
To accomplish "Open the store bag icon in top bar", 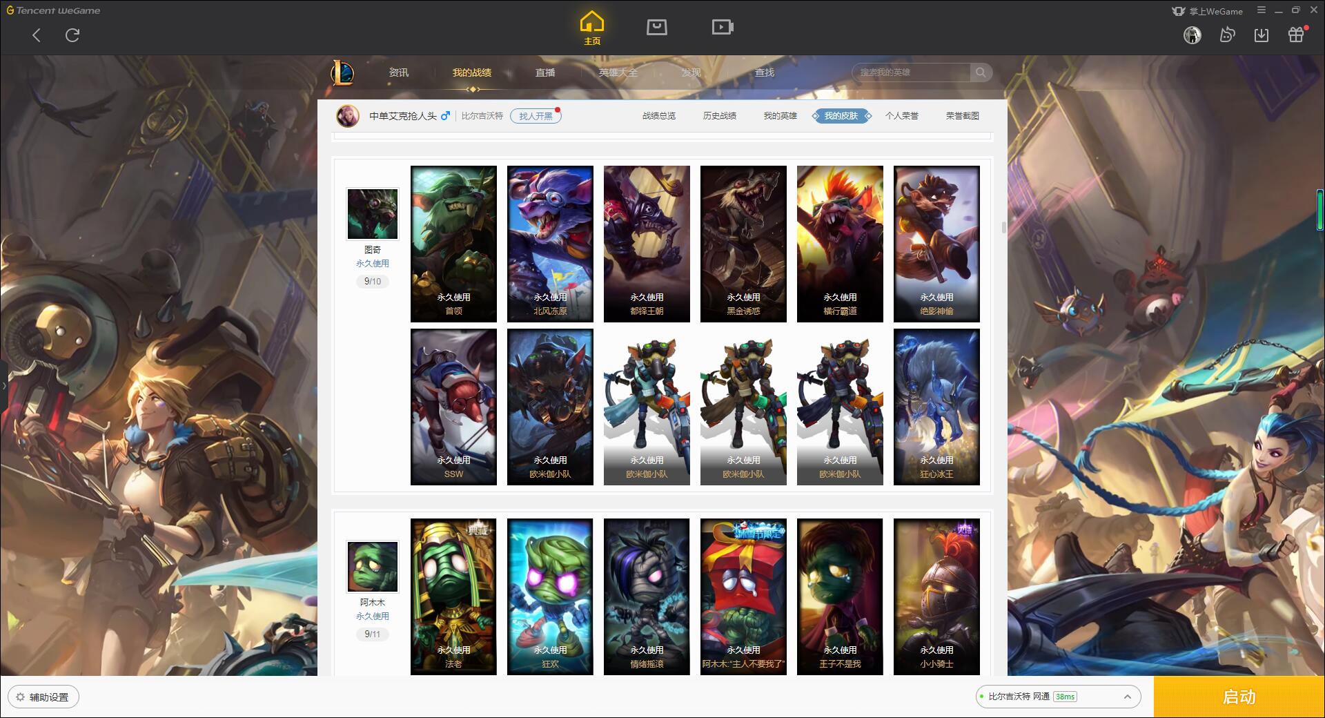I will click(x=656, y=27).
